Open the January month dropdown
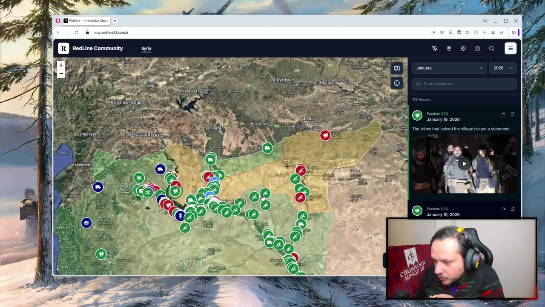Image resolution: width=545 pixels, height=307 pixels. tap(450, 68)
